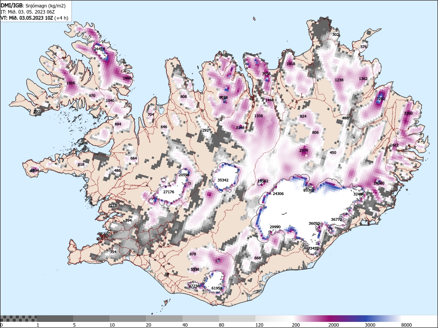
Task: Click the snow value 7202
Action: [x=381, y=99]
